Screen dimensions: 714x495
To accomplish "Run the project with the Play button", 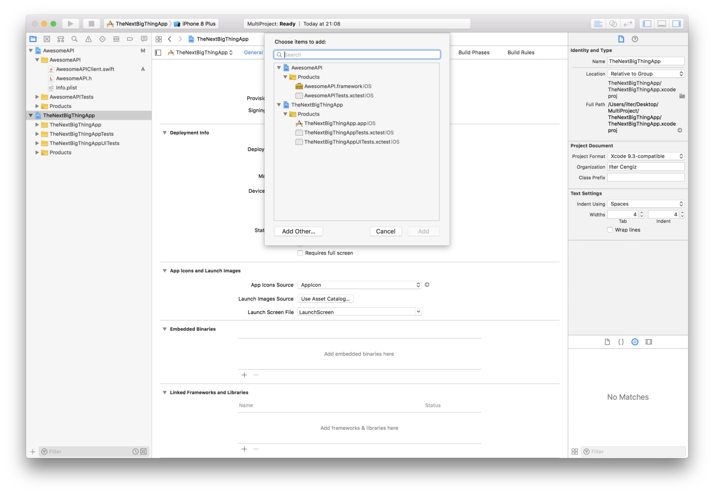I will 70,24.
